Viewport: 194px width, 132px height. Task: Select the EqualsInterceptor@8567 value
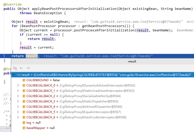[90, 112]
